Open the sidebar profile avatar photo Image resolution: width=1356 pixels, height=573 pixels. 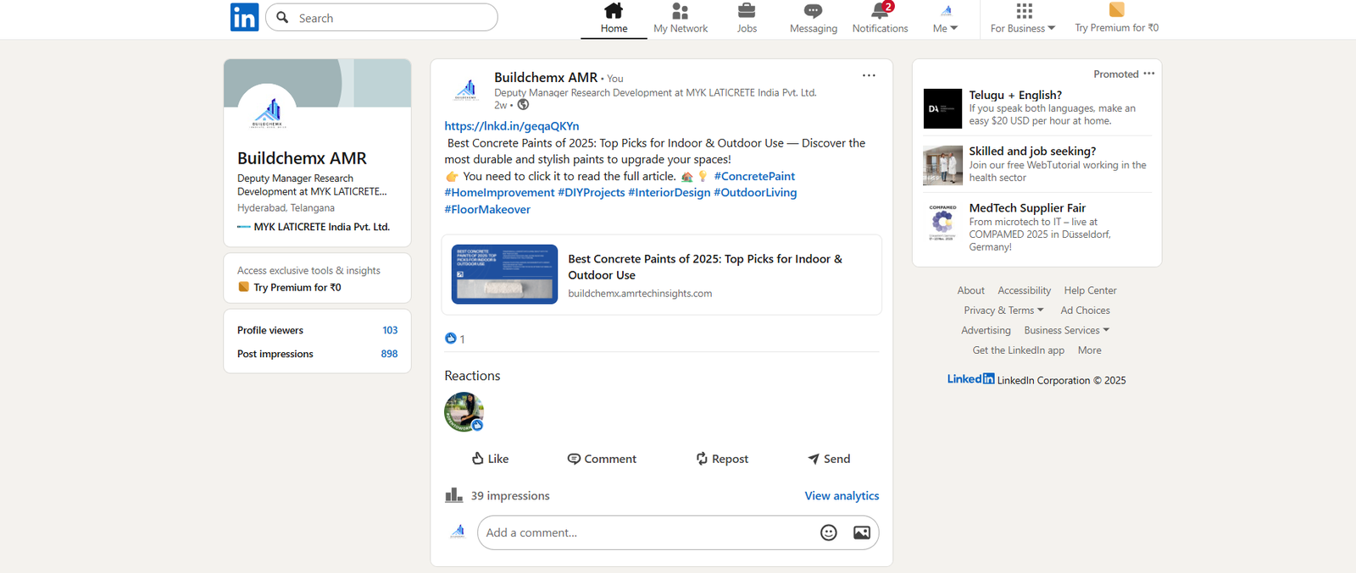[x=267, y=112]
